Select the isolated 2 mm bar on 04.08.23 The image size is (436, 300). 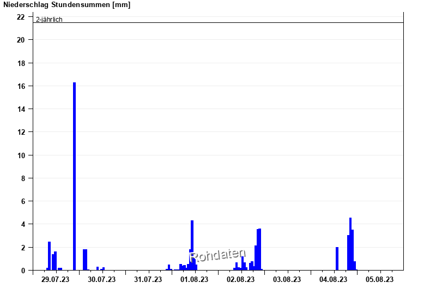(x=337, y=259)
